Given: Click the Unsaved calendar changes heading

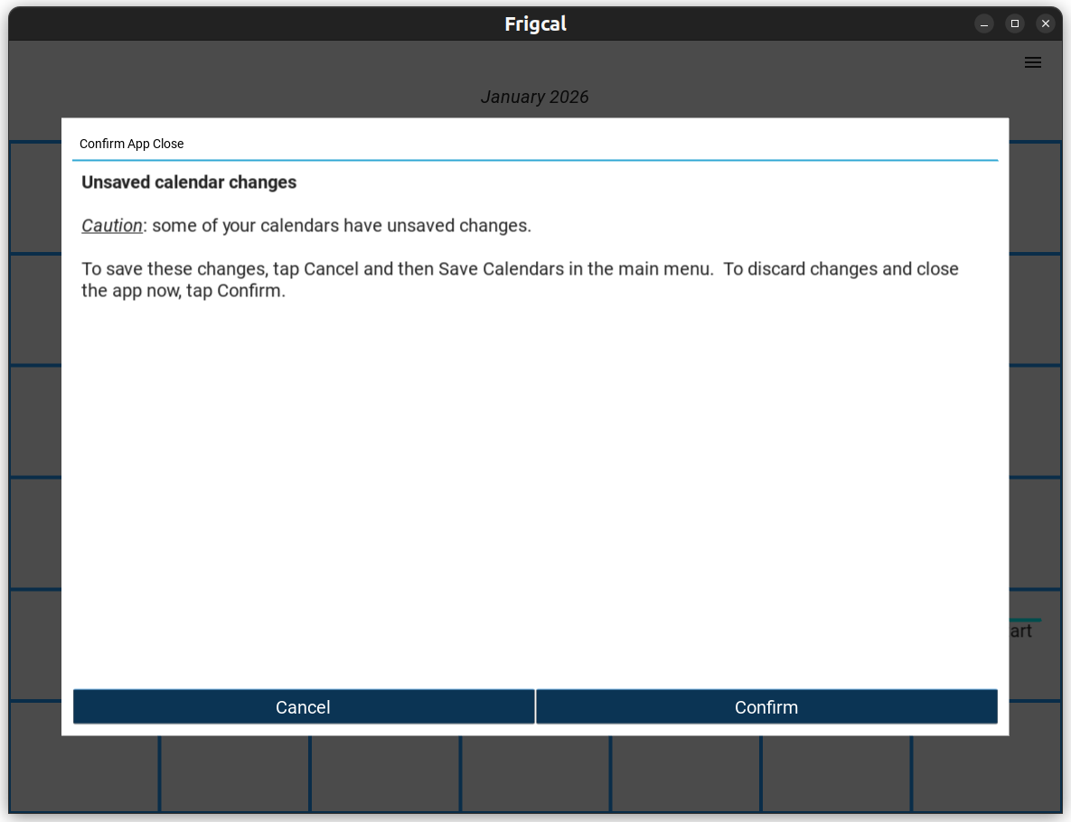Looking at the screenshot, I should point(189,182).
